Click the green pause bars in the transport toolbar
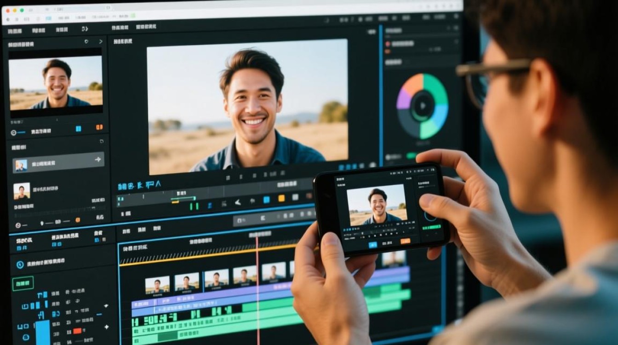This screenshot has height=345, width=618. click(194, 207)
